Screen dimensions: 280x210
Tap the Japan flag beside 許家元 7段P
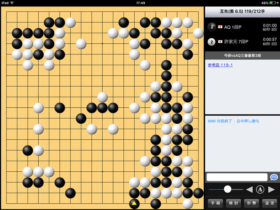(220, 42)
